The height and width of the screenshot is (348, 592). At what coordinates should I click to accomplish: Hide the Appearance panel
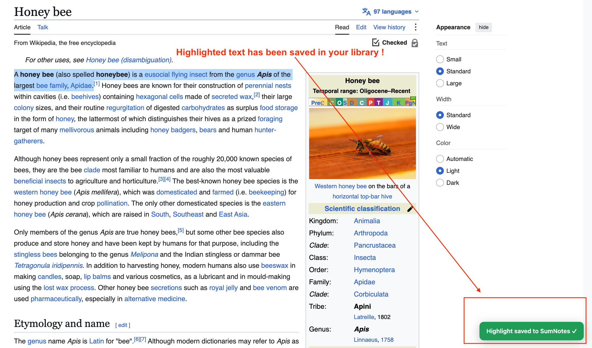click(x=483, y=27)
